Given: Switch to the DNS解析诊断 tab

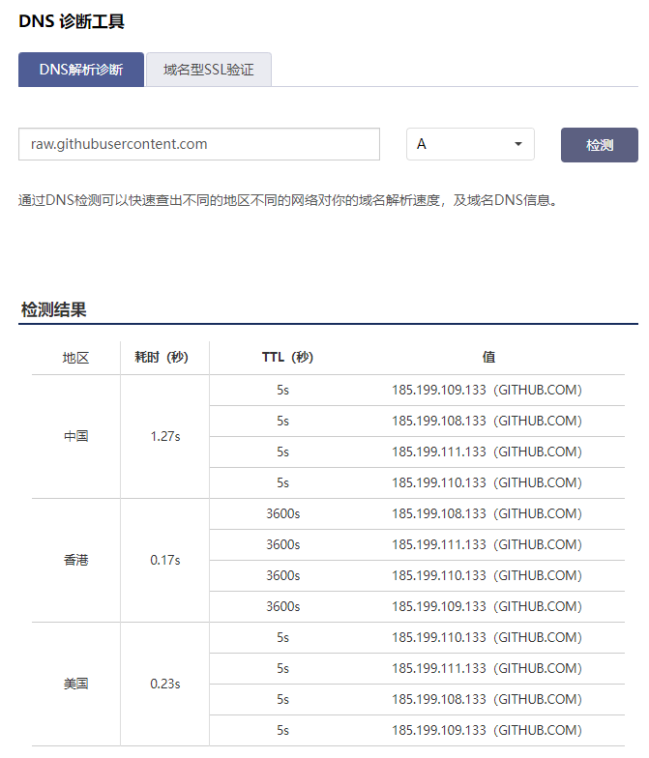Looking at the screenshot, I should [81, 70].
